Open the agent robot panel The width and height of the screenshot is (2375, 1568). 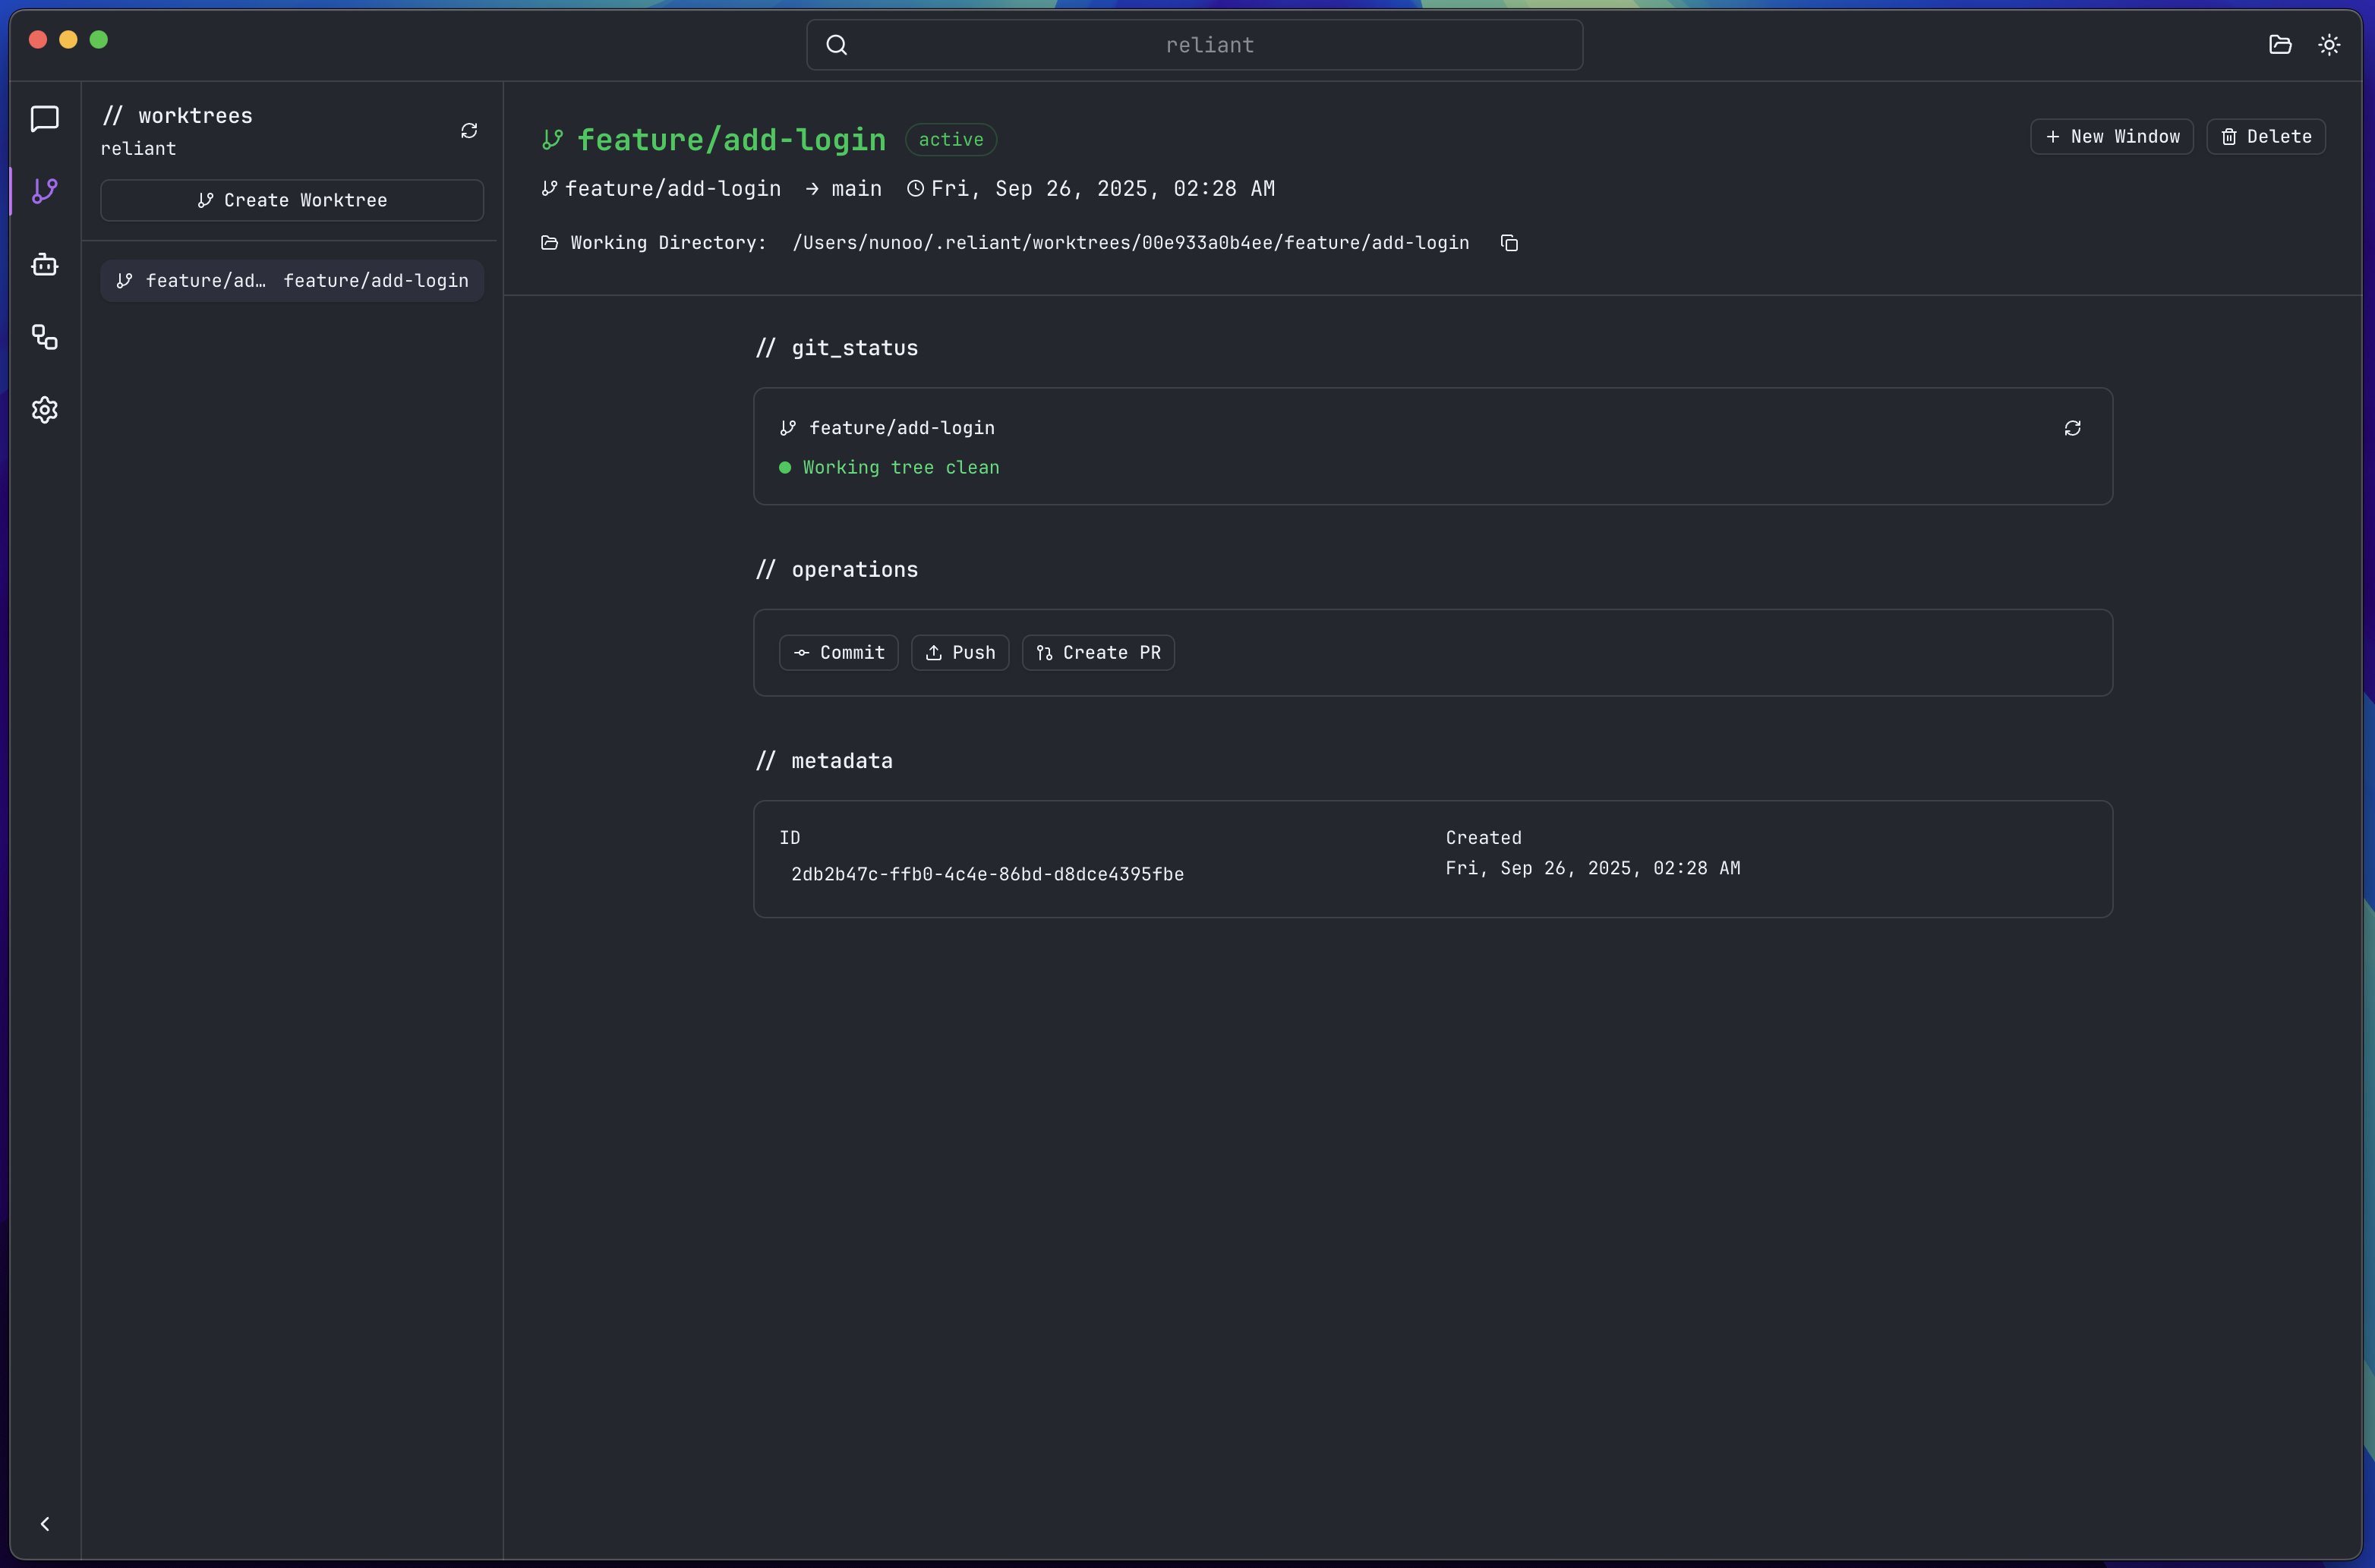44,264
